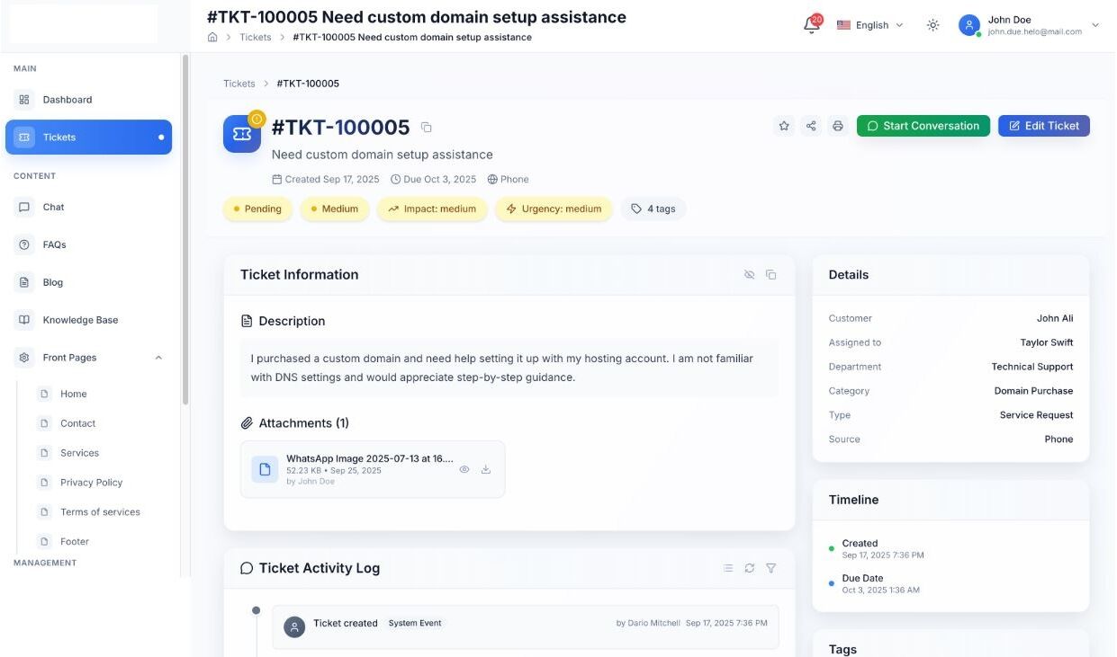Click the 4 tags badge
Viewport: 1117px width, 657px height.
pos(653,209)
